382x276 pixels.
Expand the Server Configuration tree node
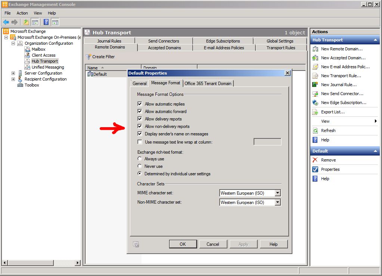13,73
